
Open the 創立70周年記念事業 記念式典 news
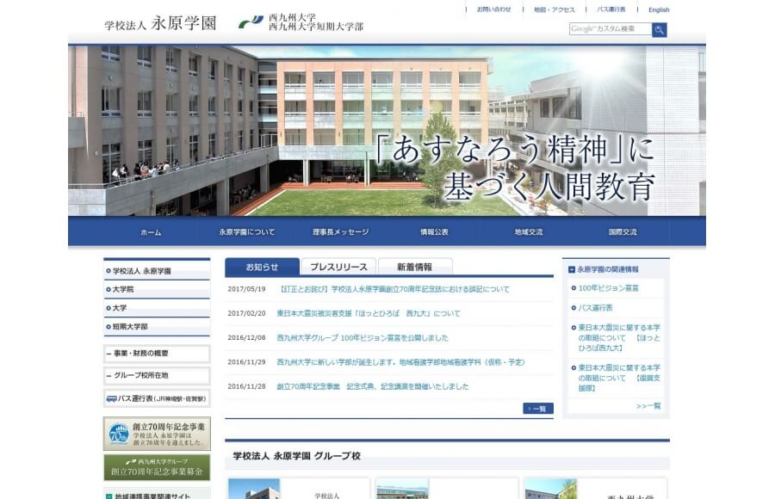click(373, 386)
